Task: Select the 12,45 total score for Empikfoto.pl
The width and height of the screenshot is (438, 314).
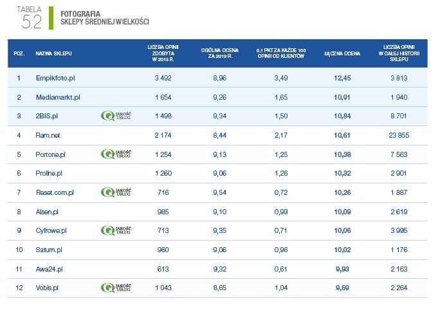Action: coord(342,78)
